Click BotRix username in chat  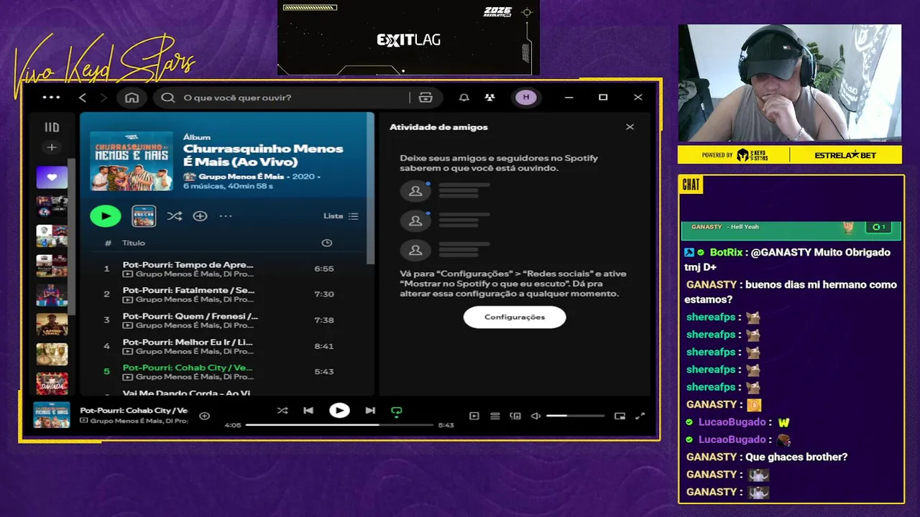(726, 252)
